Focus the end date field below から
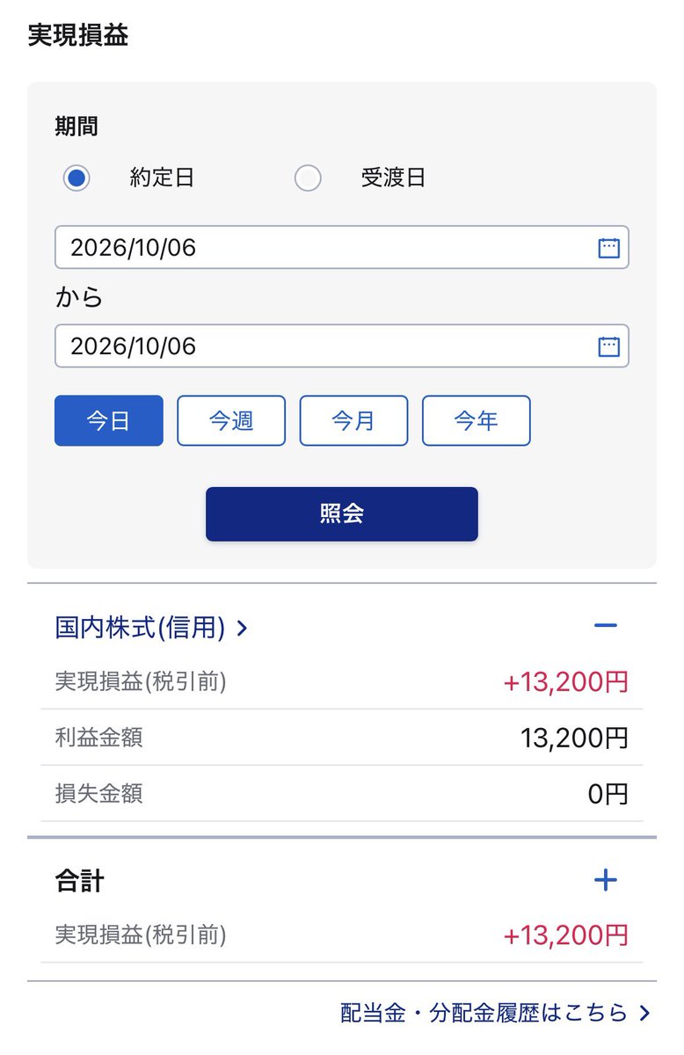The height and width of the screenshot is (1055, 684). click(x=342, y=346)
